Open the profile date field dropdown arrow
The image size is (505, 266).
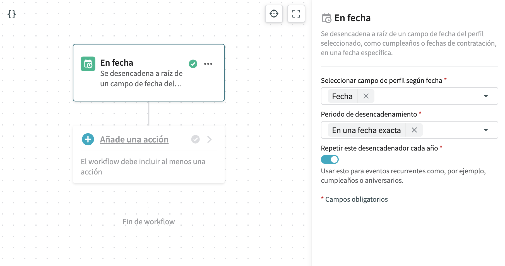tap(486, 96)
